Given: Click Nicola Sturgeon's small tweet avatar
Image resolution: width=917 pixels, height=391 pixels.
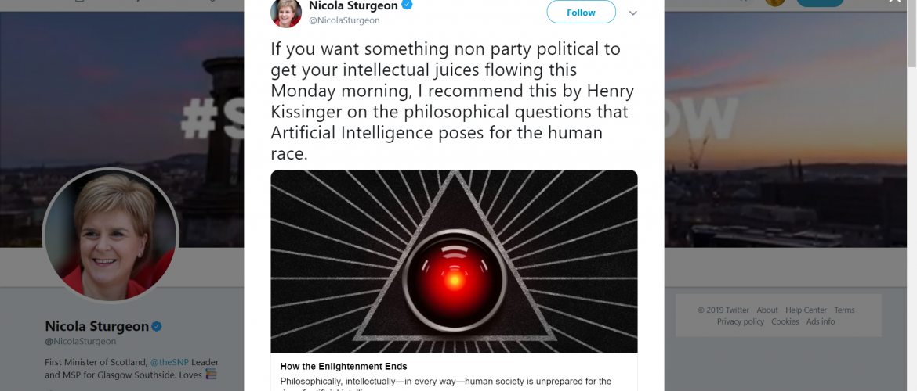Looking at the screenshot, I should (x=286, y=13).
